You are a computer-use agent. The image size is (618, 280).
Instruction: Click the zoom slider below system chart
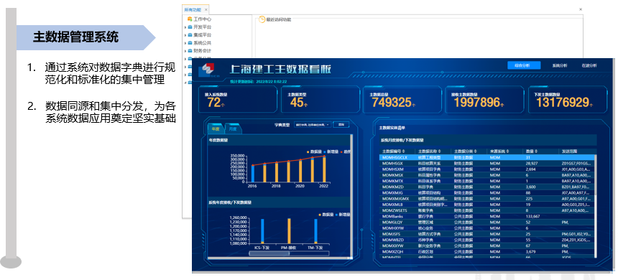[289, 253]
